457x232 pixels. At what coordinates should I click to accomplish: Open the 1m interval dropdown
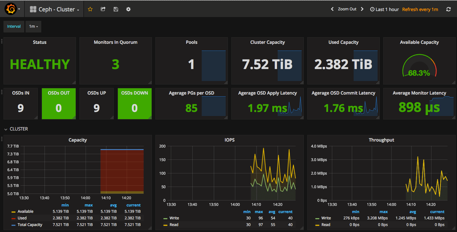tap(33, 26)
